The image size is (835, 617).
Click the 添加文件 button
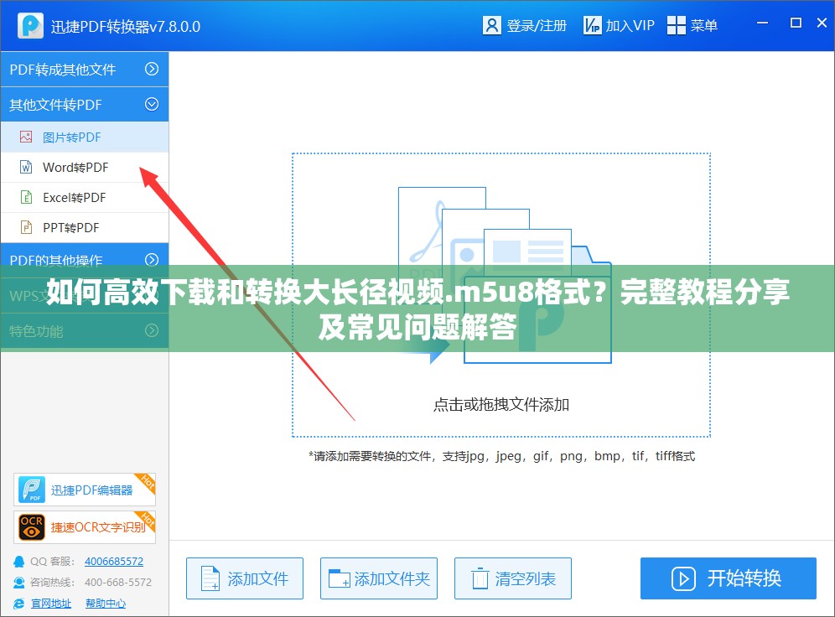pos(245,578)
